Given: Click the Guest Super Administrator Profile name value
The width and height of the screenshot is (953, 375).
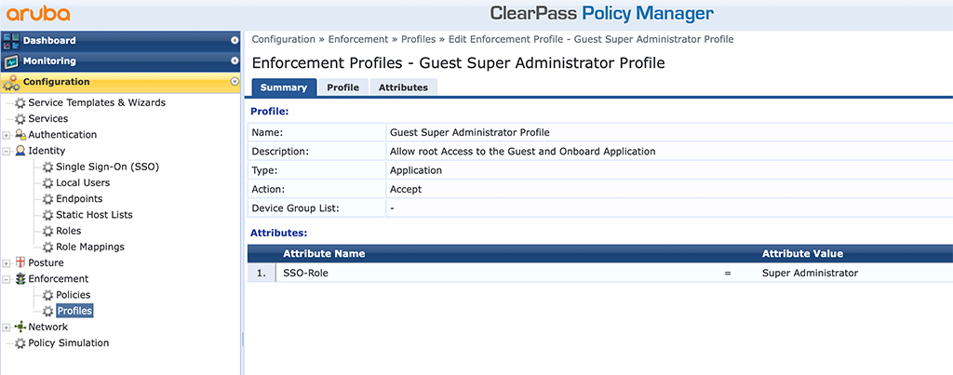Looking at the screenshot, I should pos(469,132).
